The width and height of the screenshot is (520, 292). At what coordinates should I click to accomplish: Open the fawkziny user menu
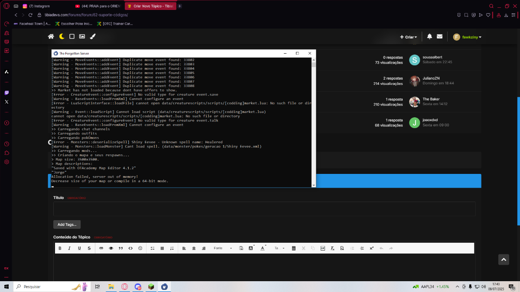(467, 37)
